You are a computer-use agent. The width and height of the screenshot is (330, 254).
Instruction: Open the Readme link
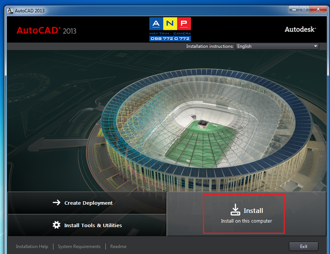coord(118,247)
